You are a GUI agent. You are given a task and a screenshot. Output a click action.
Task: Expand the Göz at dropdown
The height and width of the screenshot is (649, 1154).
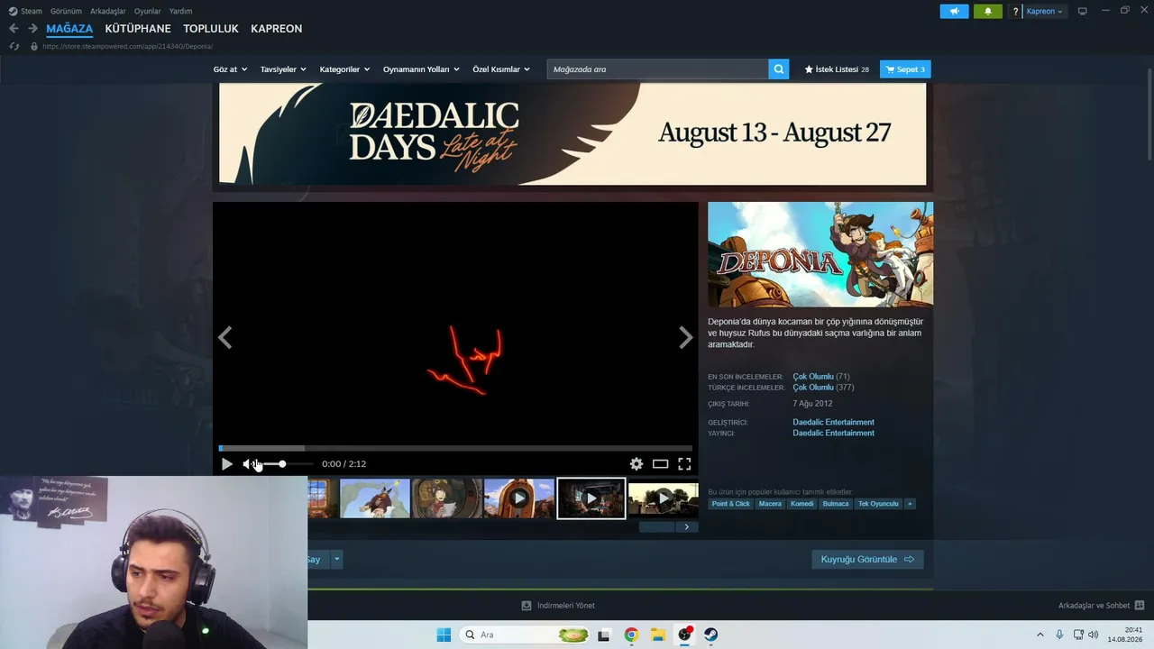(230, 69)
